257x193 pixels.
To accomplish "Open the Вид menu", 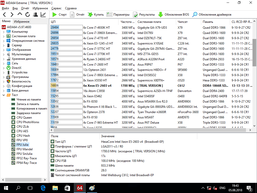I will [x=15, y=8].
